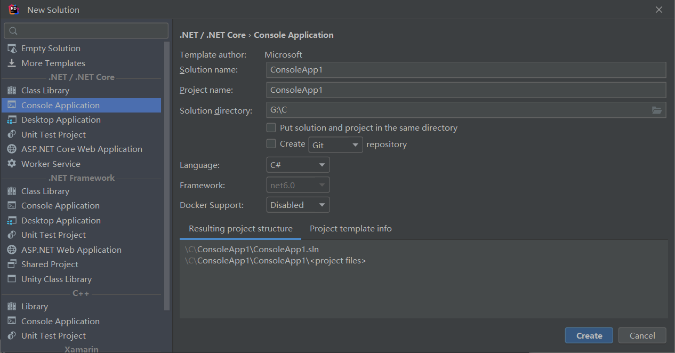Click the More Templates download icon
Viewport: 675px width, 353px height.
pos(12,63)
